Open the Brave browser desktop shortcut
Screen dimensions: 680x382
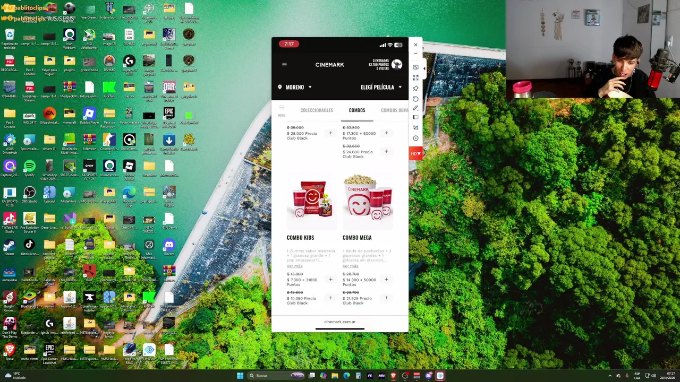pos(10,351)
